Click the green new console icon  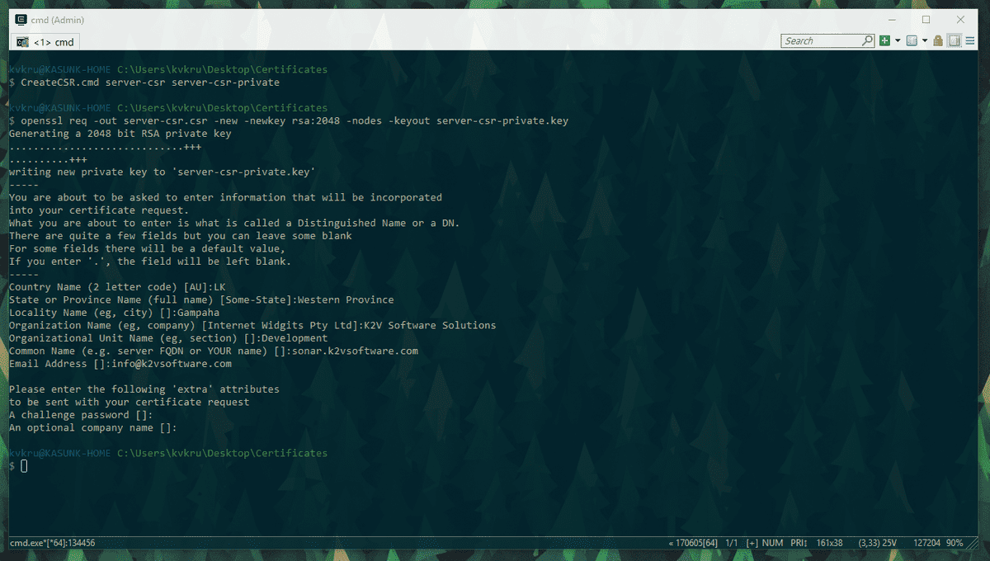884,40
